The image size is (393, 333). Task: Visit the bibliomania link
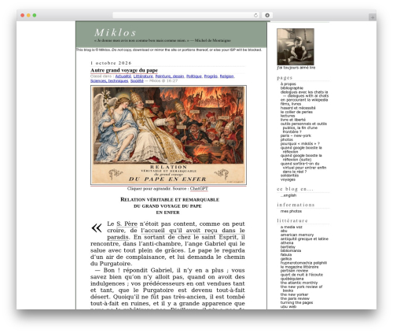pyautogui.click(x=291, y=250)
